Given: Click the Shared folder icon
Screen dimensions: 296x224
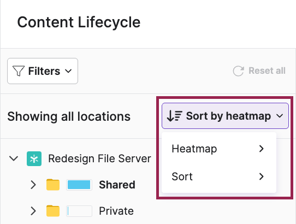Looking at the screenshot, I should coord(53,185).
